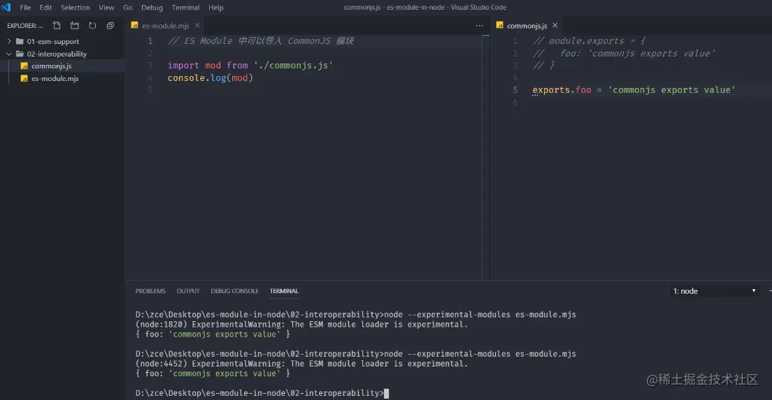The width and height of the screenshot is (772, 400).
Task: Select the TERMINAL panel tab
Action: coord(284,291)
